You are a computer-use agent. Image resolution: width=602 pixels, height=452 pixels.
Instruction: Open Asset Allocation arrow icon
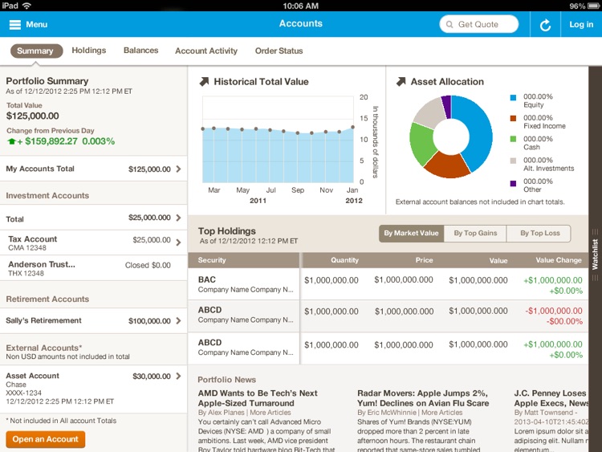tap(401, 81)
